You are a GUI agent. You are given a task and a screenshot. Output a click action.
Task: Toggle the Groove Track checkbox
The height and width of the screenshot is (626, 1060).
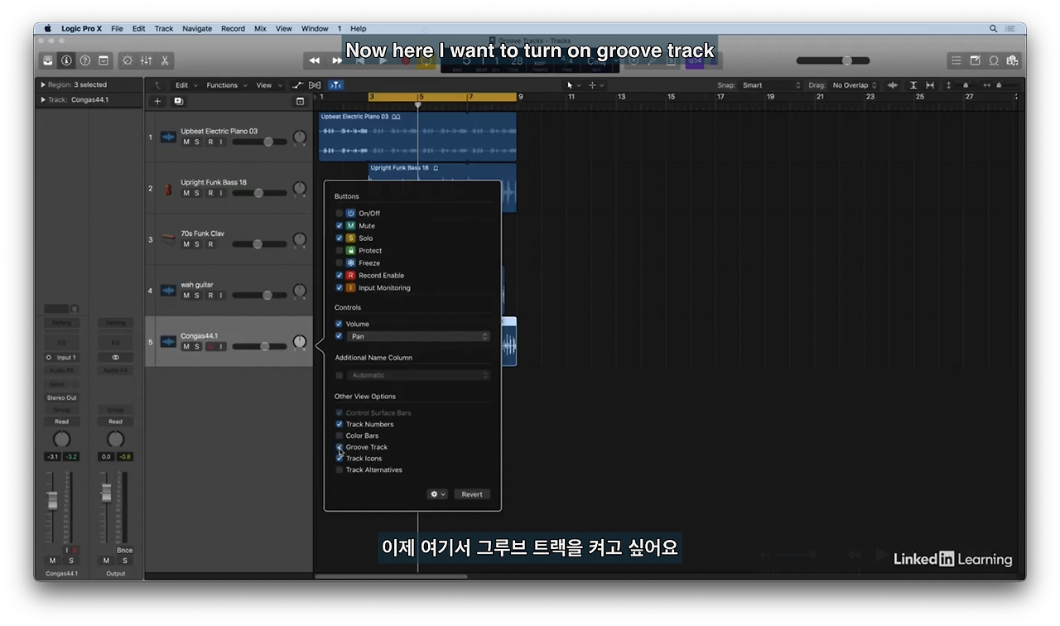[339, 447]
